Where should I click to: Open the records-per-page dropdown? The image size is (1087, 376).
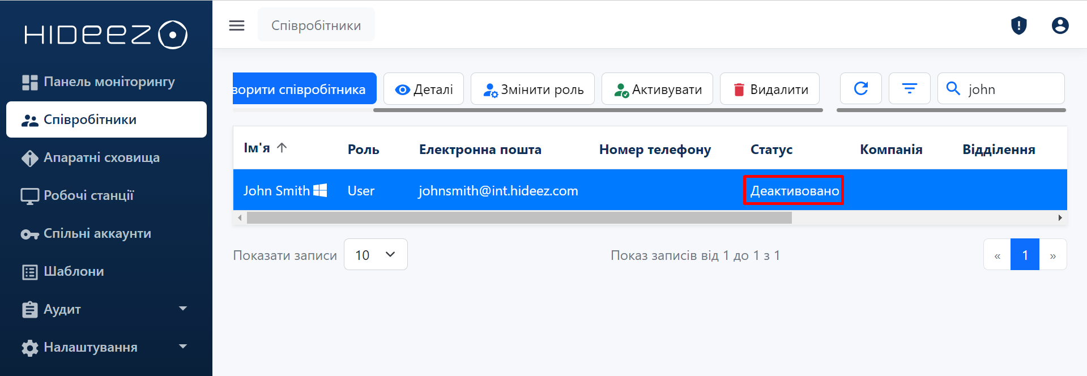point(376,255)
